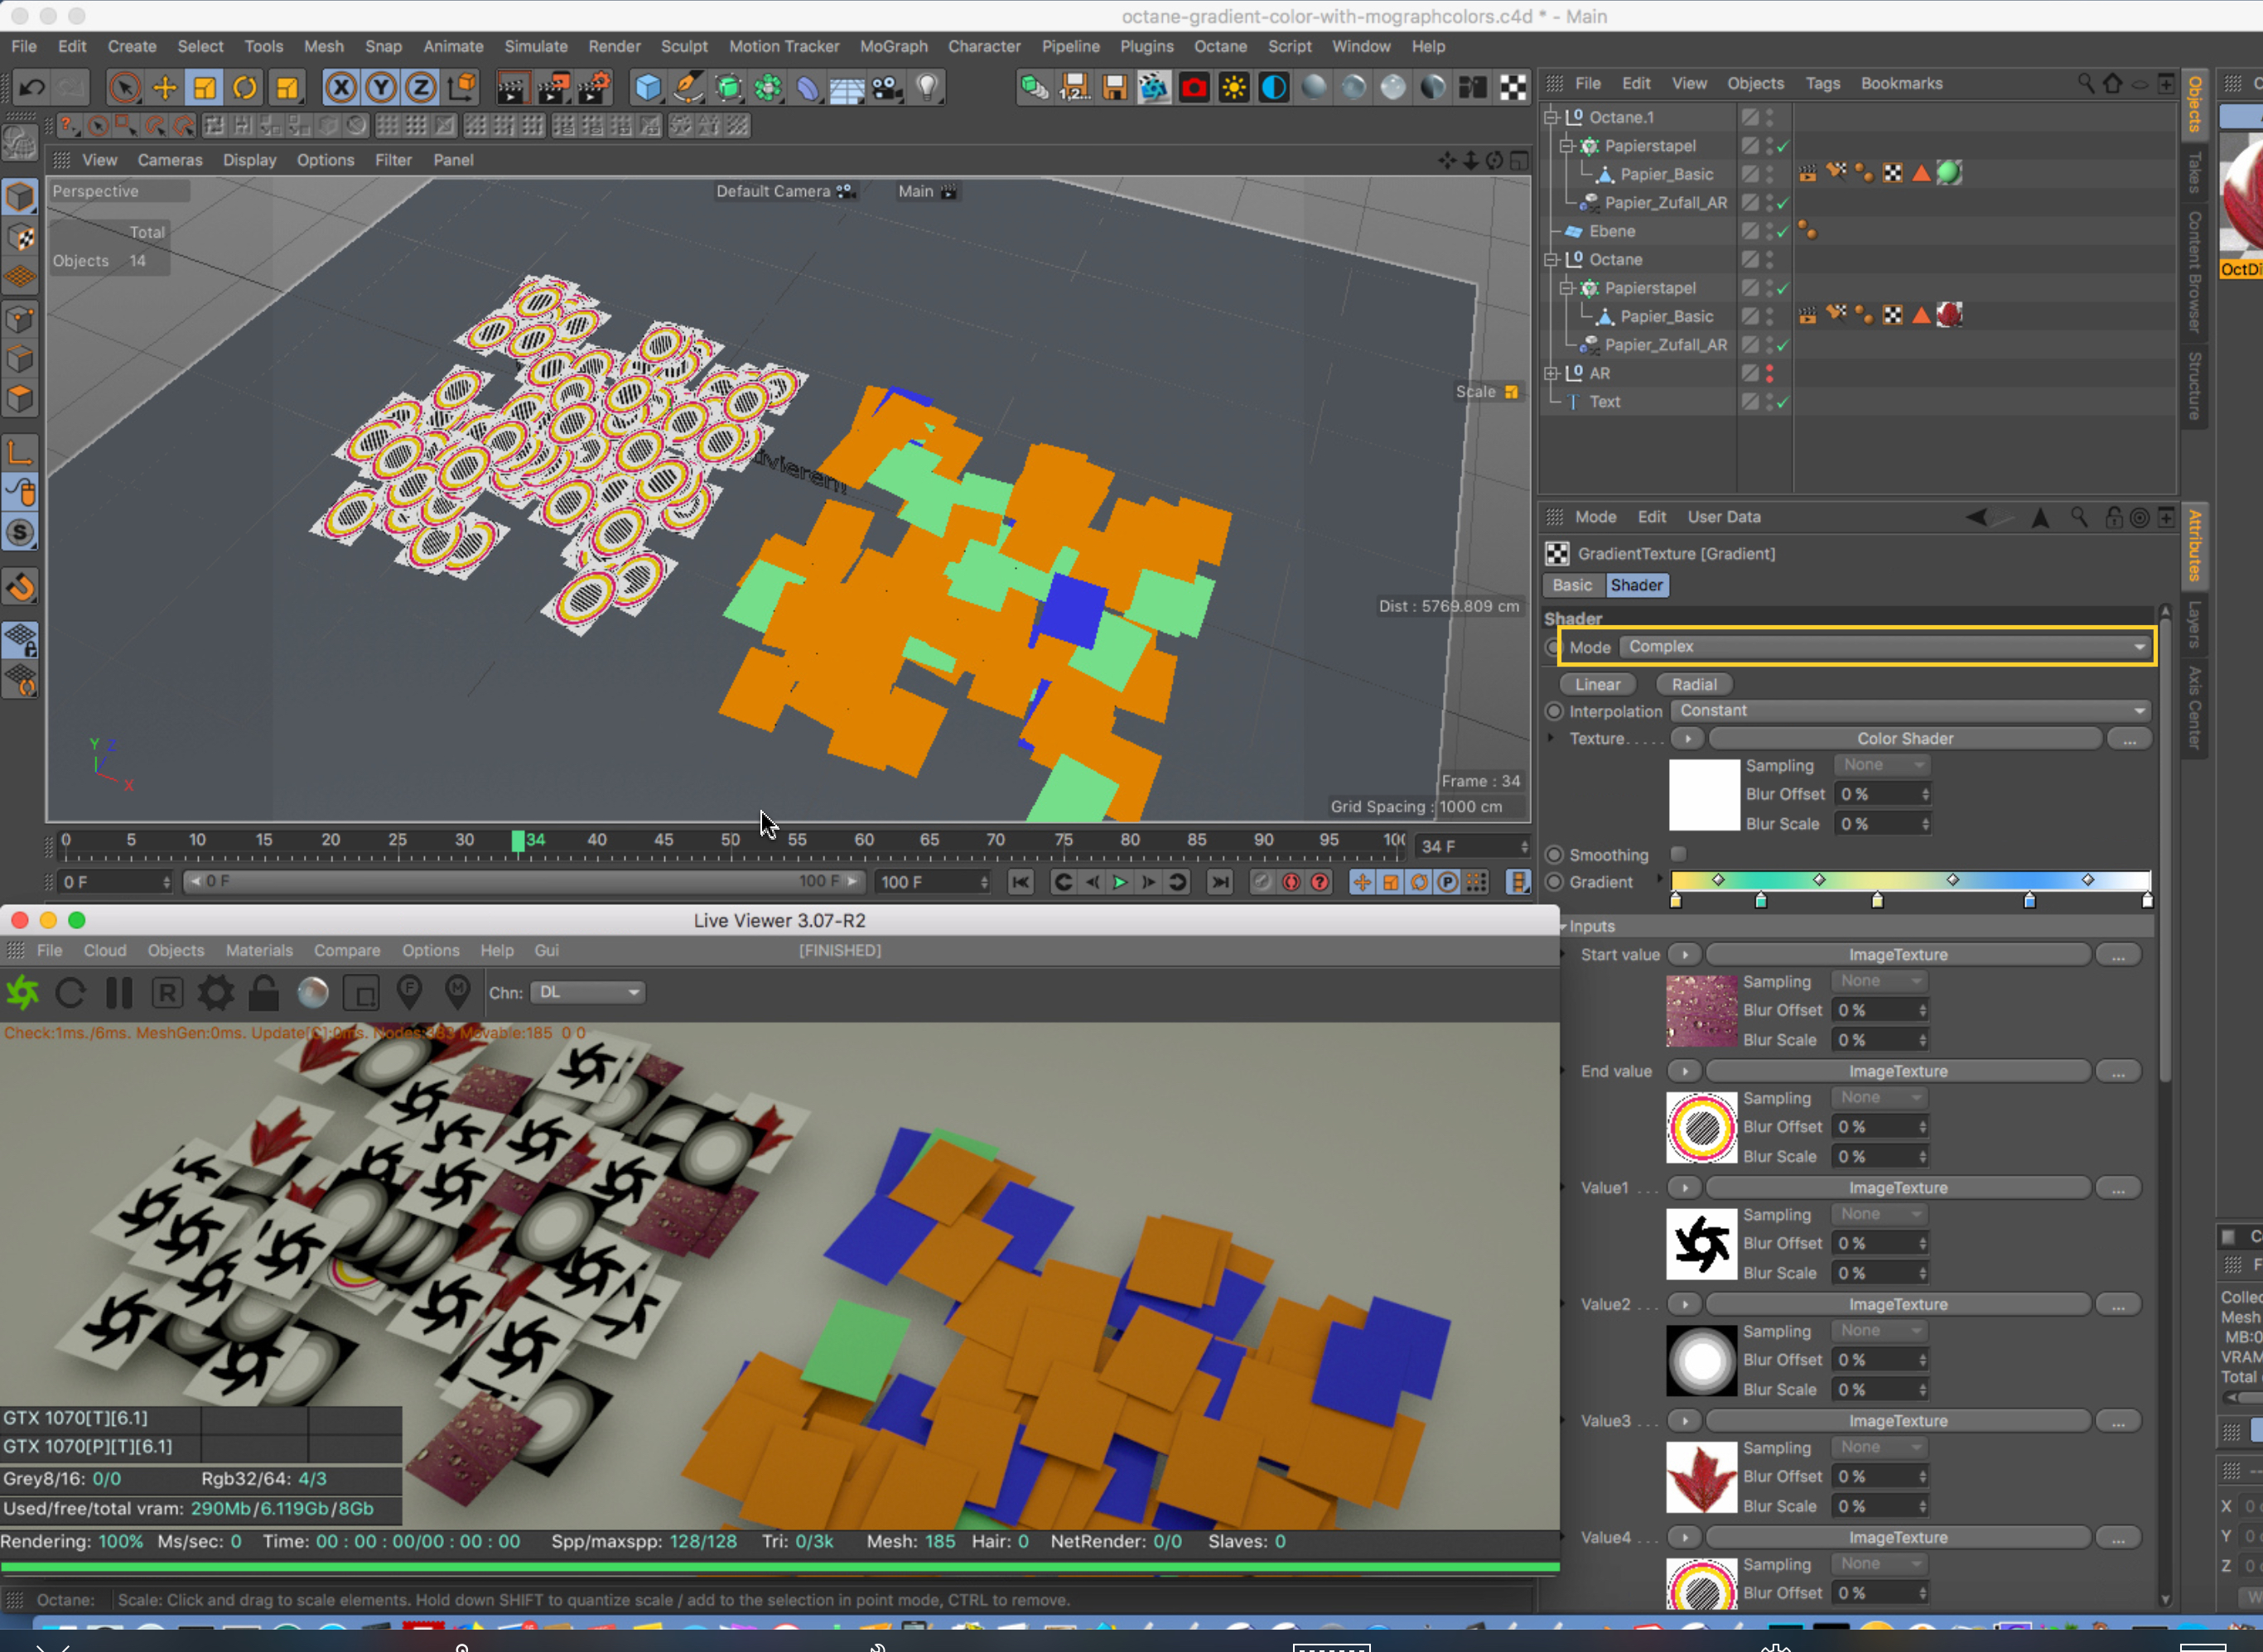Image resolution: width=2263 pixels, height=1652 pixels.
Task: Toggle the X axis lock icon
Action: coord(341,88)
